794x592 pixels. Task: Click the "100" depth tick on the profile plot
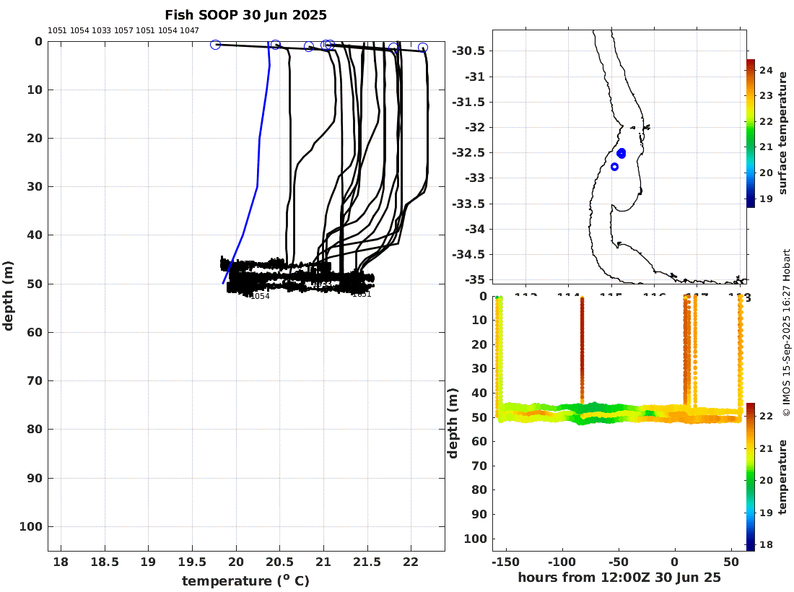[x=31, y=527]
